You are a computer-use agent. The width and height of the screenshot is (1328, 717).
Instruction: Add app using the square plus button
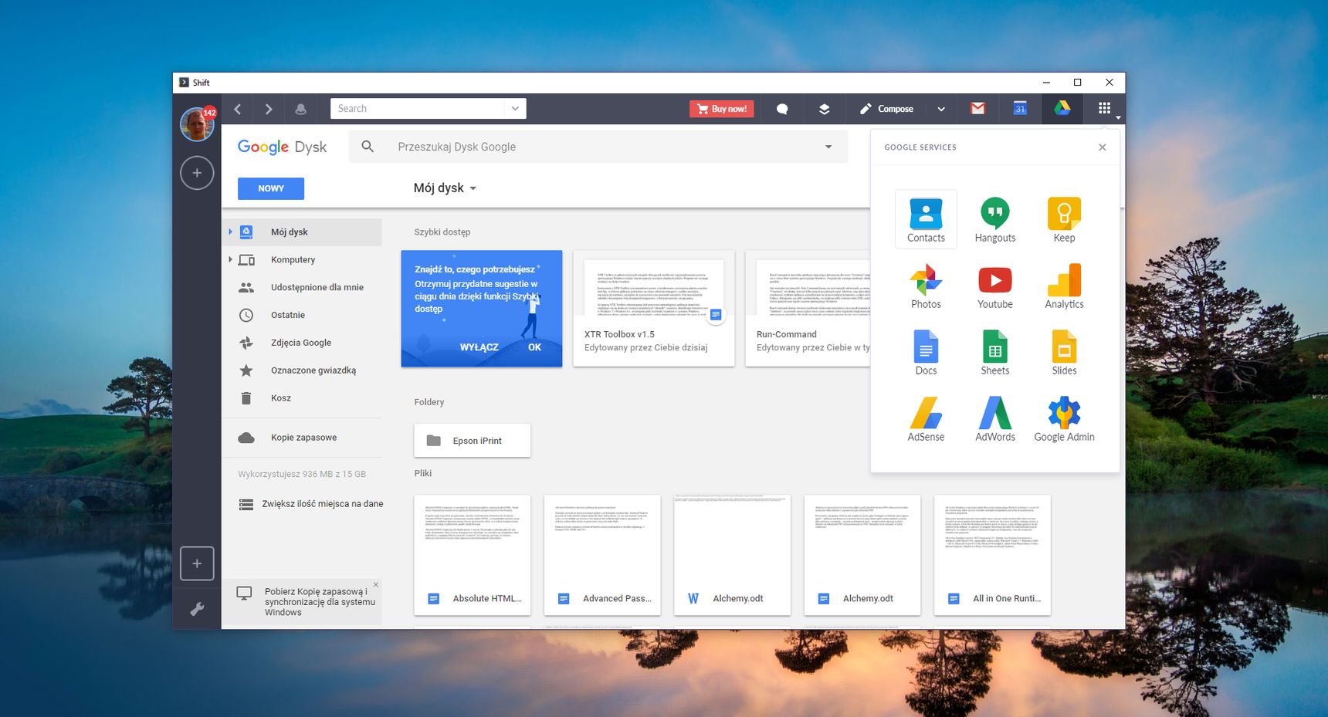[x=197, y=563]
